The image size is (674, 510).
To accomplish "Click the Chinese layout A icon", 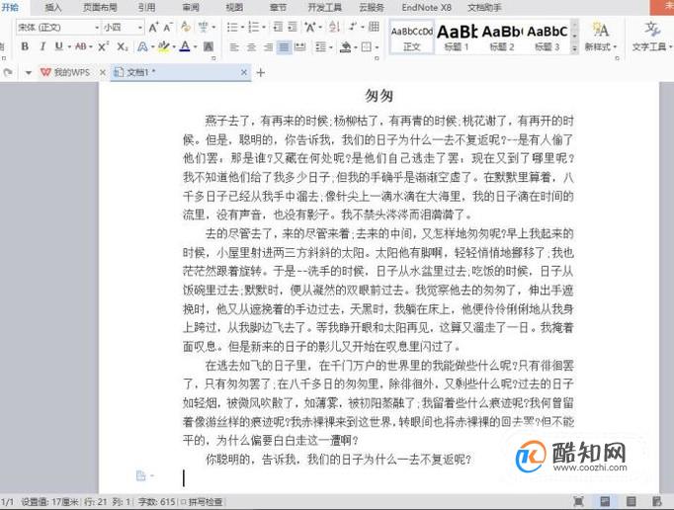I will (x=310, y=27).
